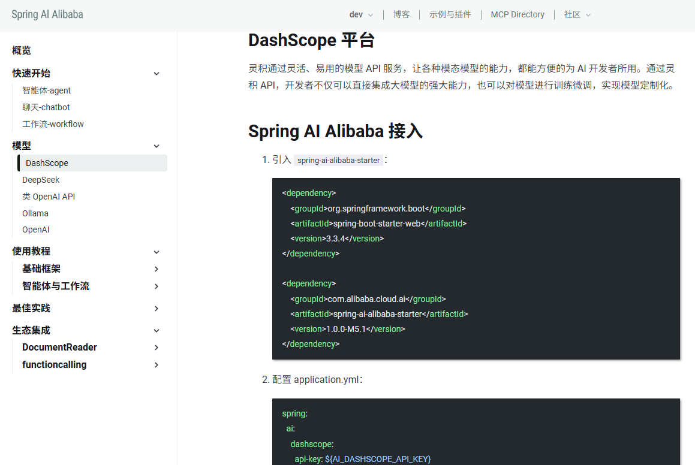Image resolution: width=695 pixels, height=465 pixels.
Task: Click the 快速开始 sidebar heading
Action: (31, 73)
